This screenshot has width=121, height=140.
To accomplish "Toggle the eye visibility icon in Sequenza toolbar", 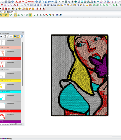I will [11, 37].
